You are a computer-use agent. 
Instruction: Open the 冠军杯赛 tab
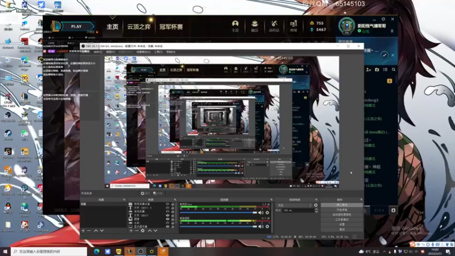click(x=171, y=27)
